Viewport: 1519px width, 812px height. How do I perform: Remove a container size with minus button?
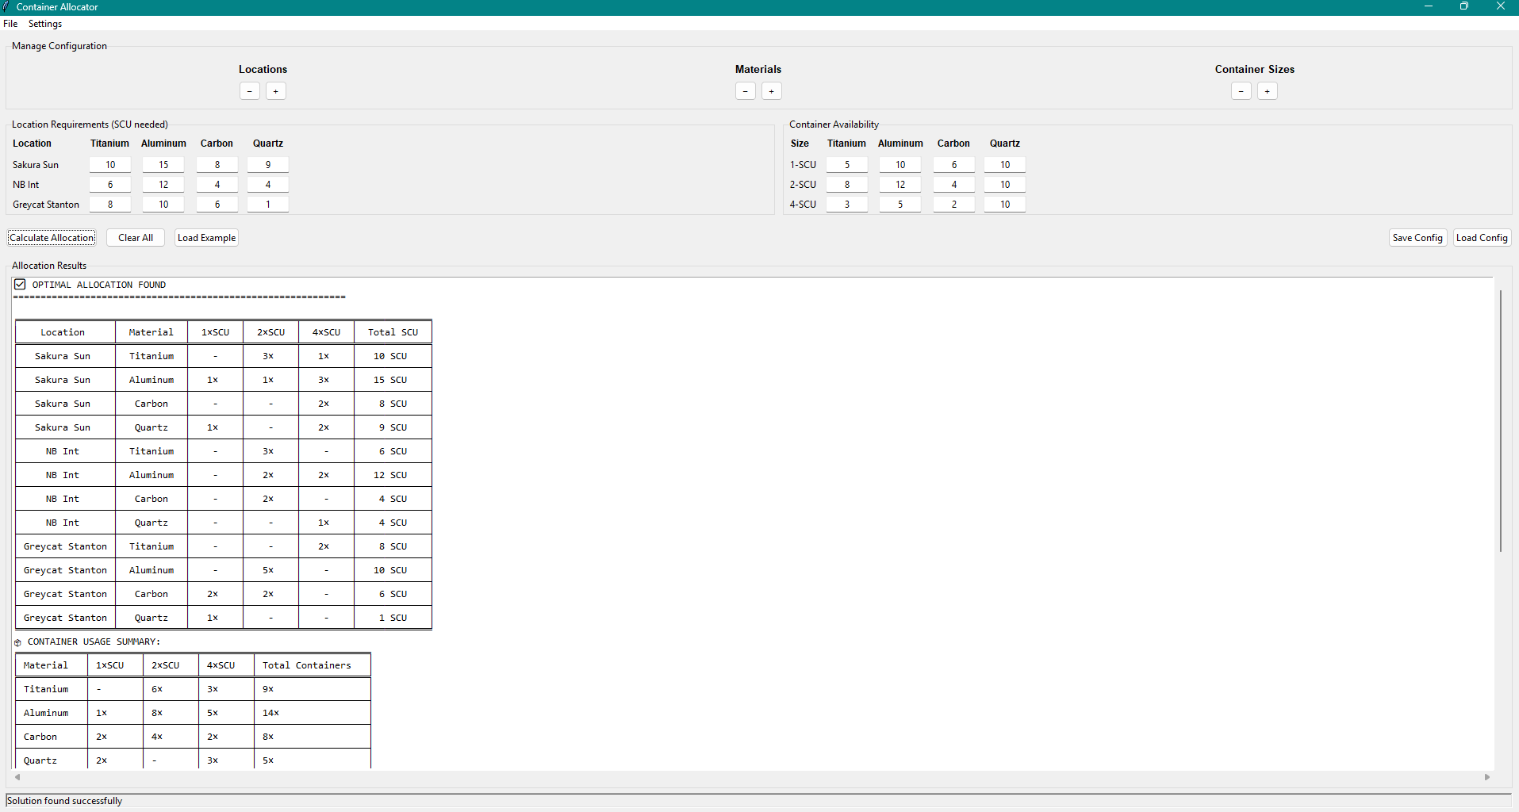1241,91
